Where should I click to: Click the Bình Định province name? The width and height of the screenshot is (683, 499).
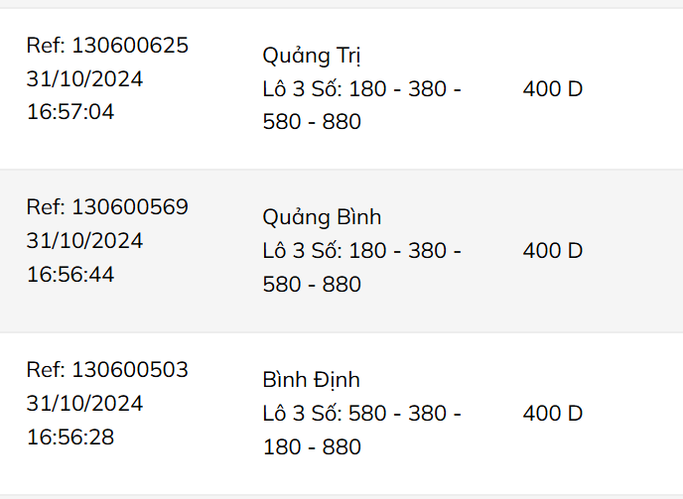pos(311,380)
